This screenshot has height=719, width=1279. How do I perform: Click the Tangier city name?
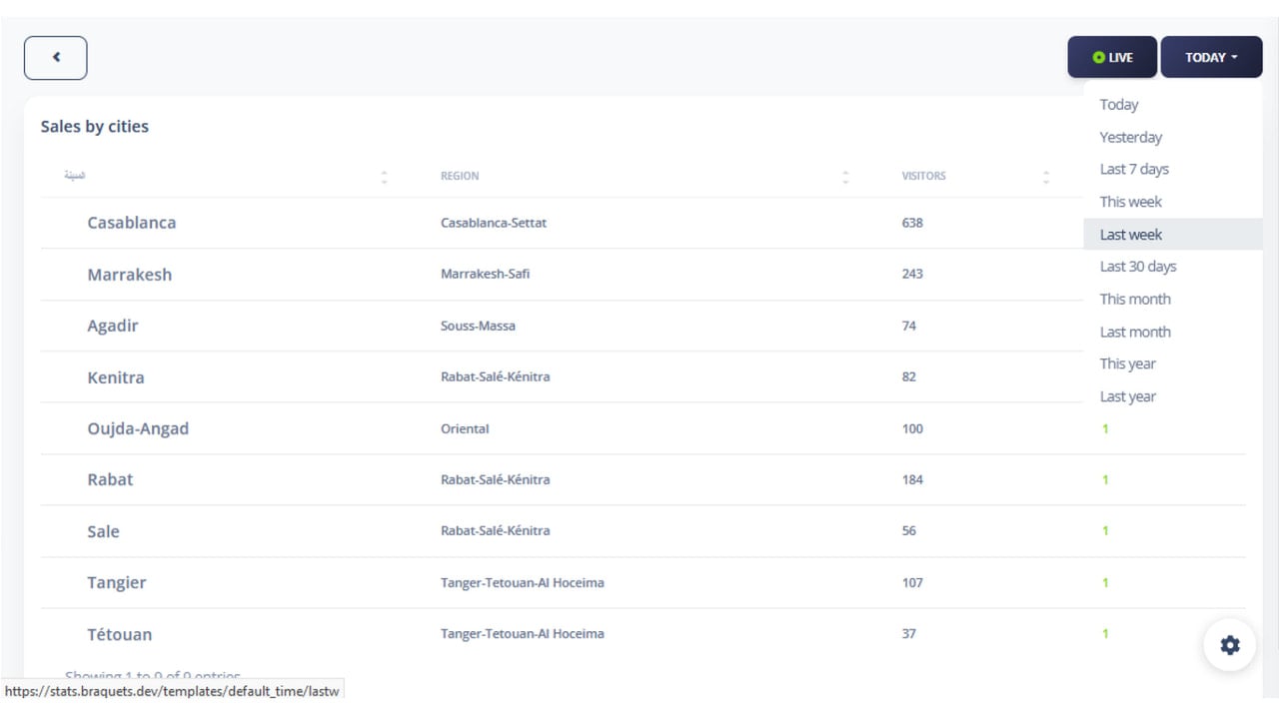point(117,582)
